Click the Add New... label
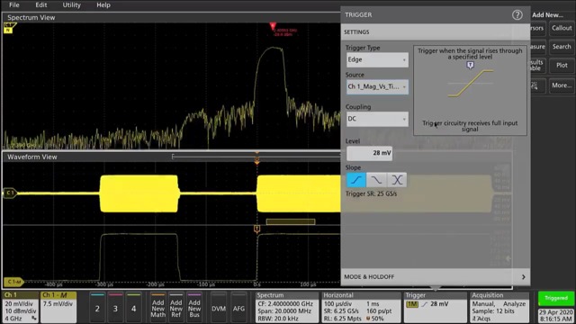The image size is (576, 324). 547,14
